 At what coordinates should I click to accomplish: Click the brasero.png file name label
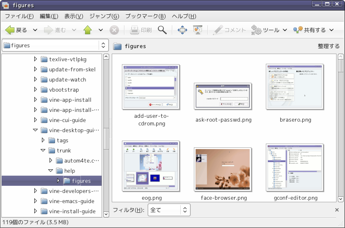coord(295,120)
